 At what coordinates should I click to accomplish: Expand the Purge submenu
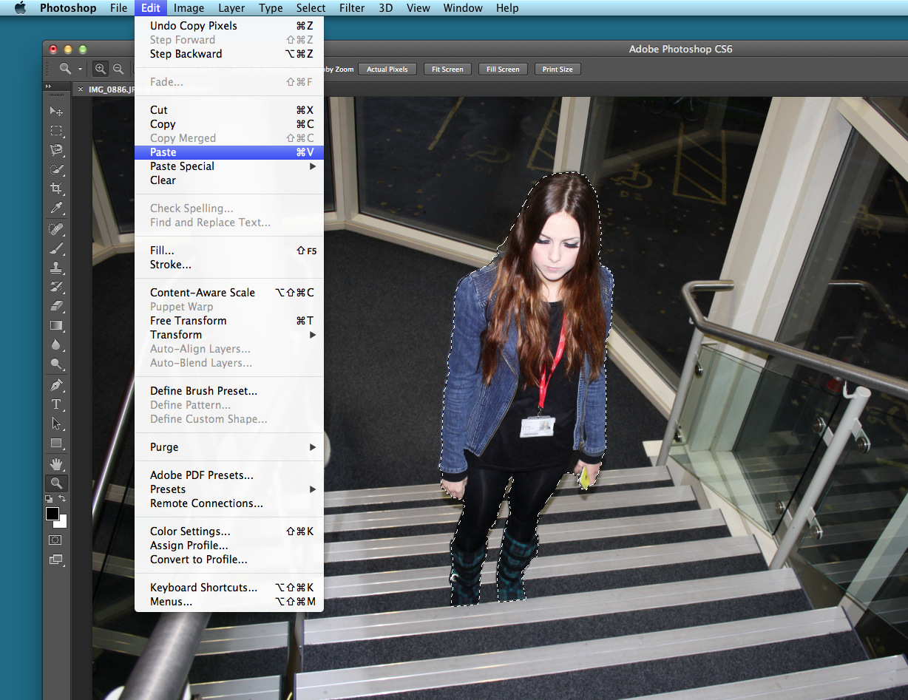tap(313, 447)
